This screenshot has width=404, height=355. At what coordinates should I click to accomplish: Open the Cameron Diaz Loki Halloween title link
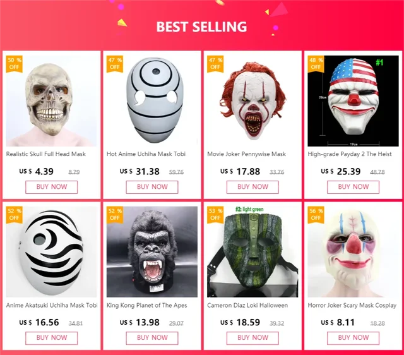pyautogui.click(x=247, y=306)
